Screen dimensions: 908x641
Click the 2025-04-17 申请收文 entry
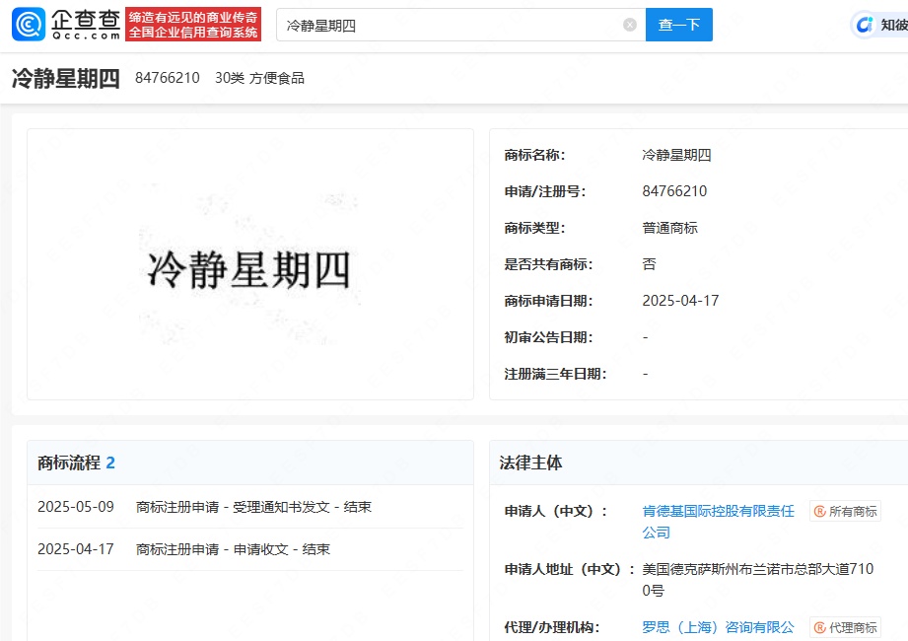point(233,548)
